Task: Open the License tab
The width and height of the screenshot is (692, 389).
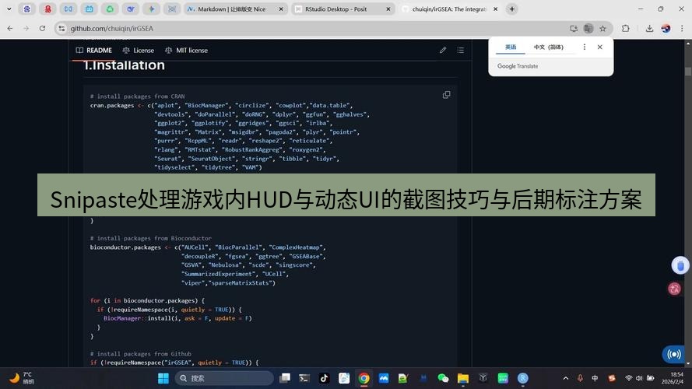Action: 139,51
